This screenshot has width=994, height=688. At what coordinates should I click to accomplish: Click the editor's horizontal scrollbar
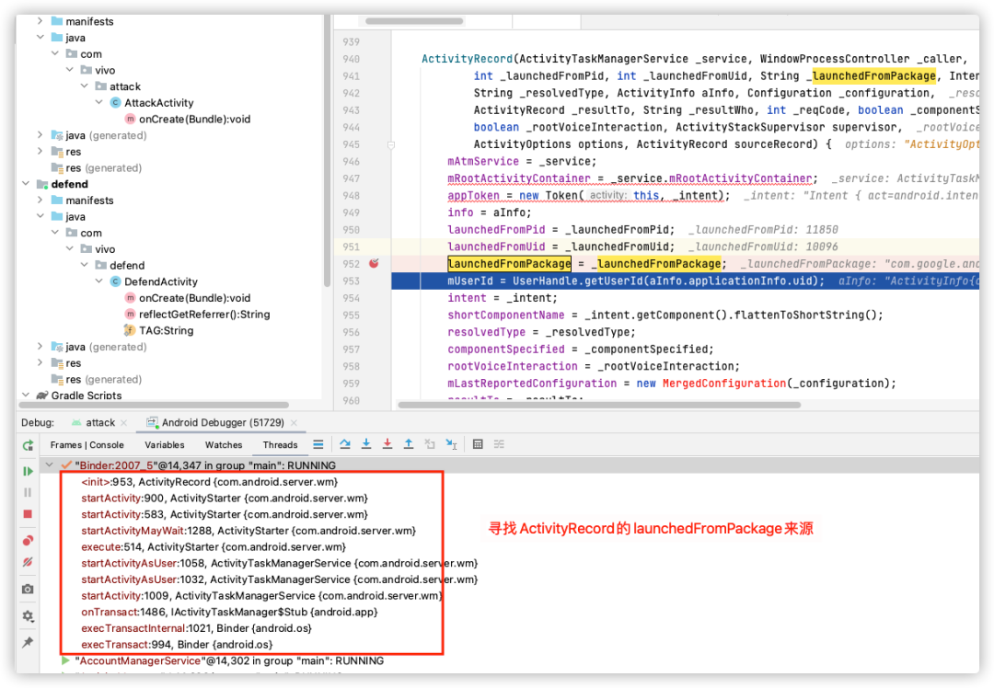(599, 405)
